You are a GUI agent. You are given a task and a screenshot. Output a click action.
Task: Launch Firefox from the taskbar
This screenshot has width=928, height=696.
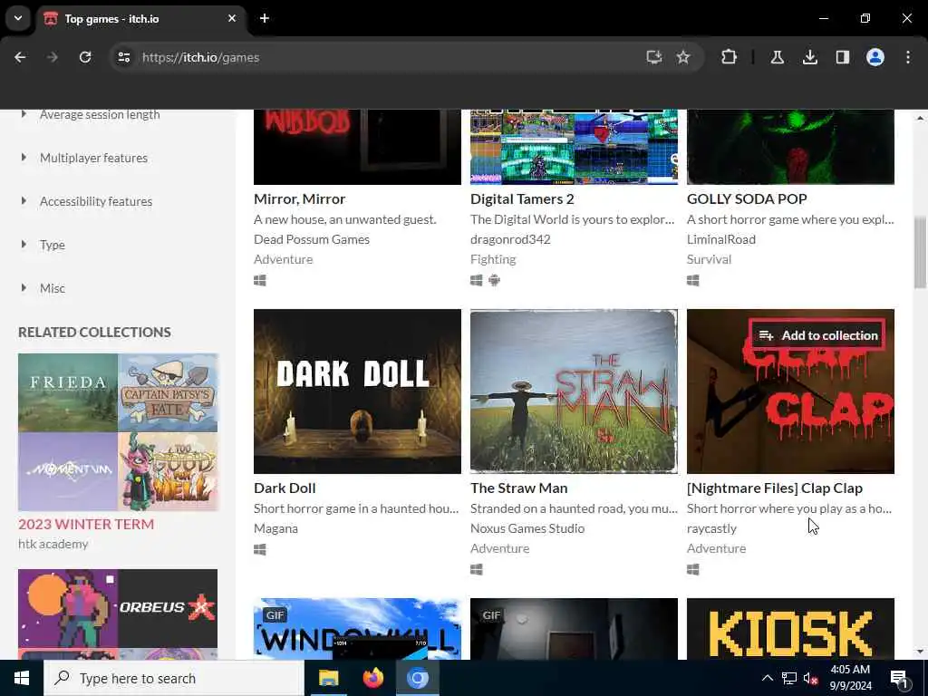coord(372,678)
